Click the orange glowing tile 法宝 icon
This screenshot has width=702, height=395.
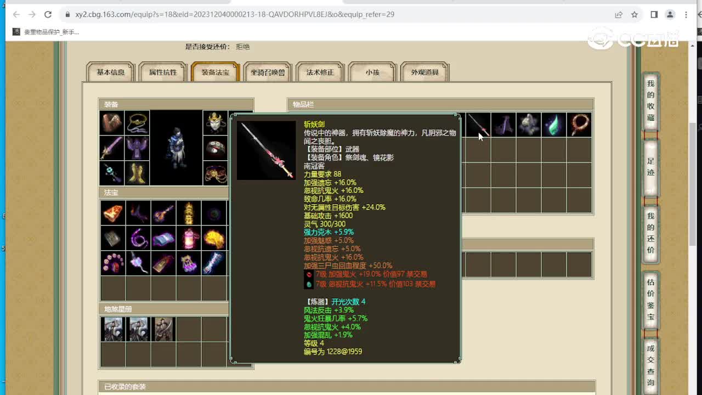pyautogui.click(x=113, y=213)
